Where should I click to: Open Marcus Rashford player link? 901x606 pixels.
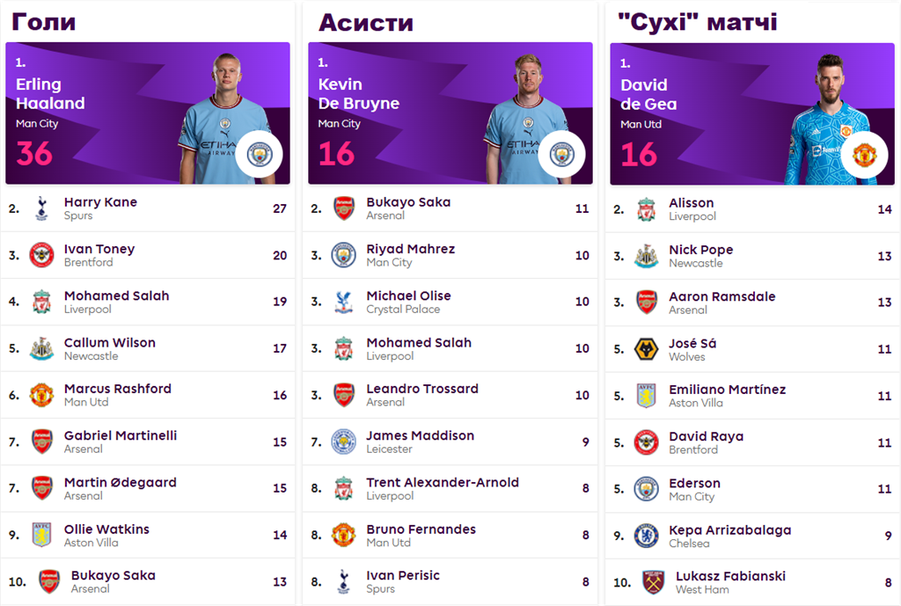click(117, 390)
